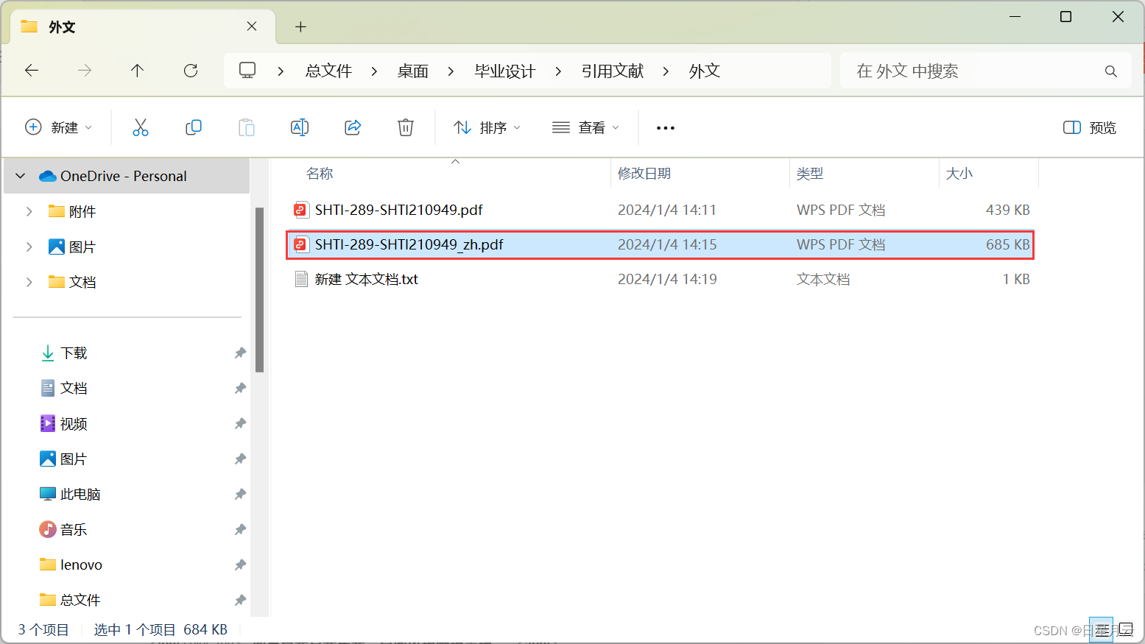Viewport: 1145px width, 644px height.
Task: Go back with the left arrow
Action: point(32,71)
